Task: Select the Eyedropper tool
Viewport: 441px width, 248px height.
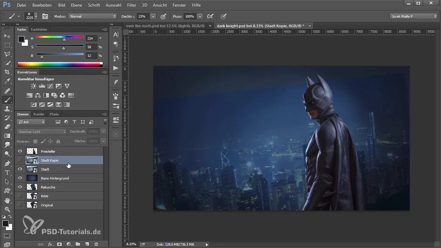Action: [7, 81]
